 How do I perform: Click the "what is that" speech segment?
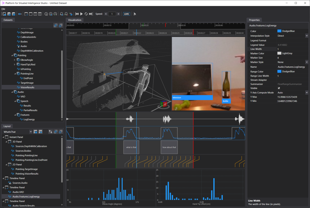(131, 147)
